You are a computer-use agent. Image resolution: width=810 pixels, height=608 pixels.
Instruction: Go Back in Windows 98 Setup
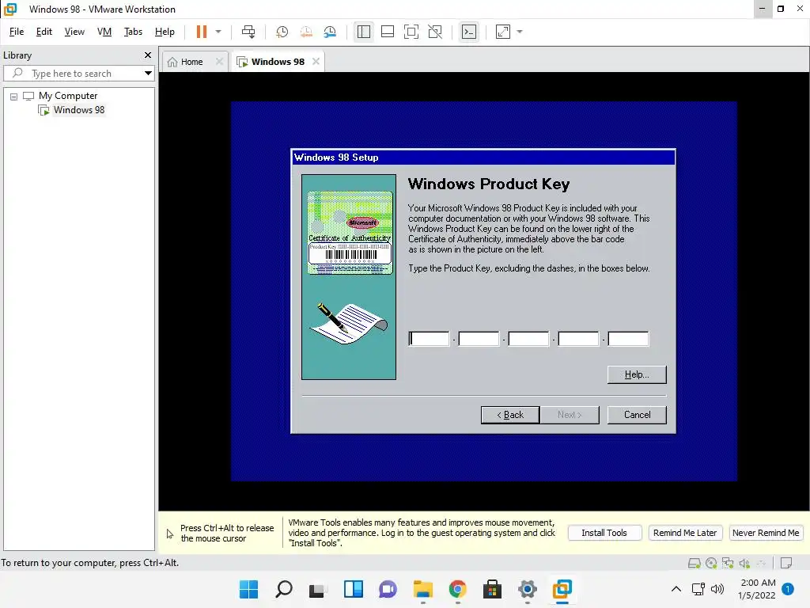[x=510, y=415]
